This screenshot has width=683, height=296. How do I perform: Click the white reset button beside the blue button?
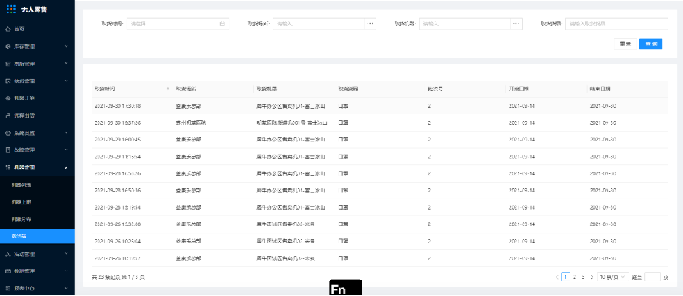pos(625,44)
